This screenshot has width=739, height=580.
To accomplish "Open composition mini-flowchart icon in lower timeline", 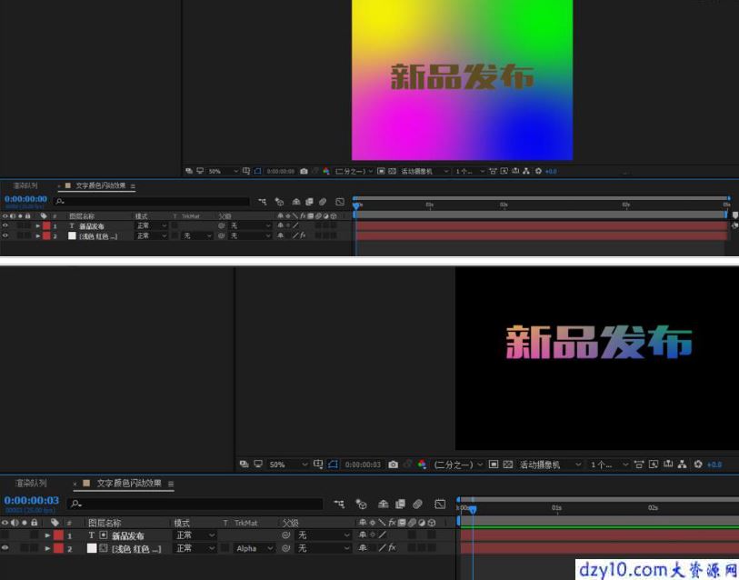I will click(x=339, y=504).
